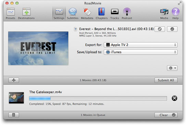Switch to the Chapters book tab
The height and width of the screenshot is (125, 186).
[x=101, y=13]
